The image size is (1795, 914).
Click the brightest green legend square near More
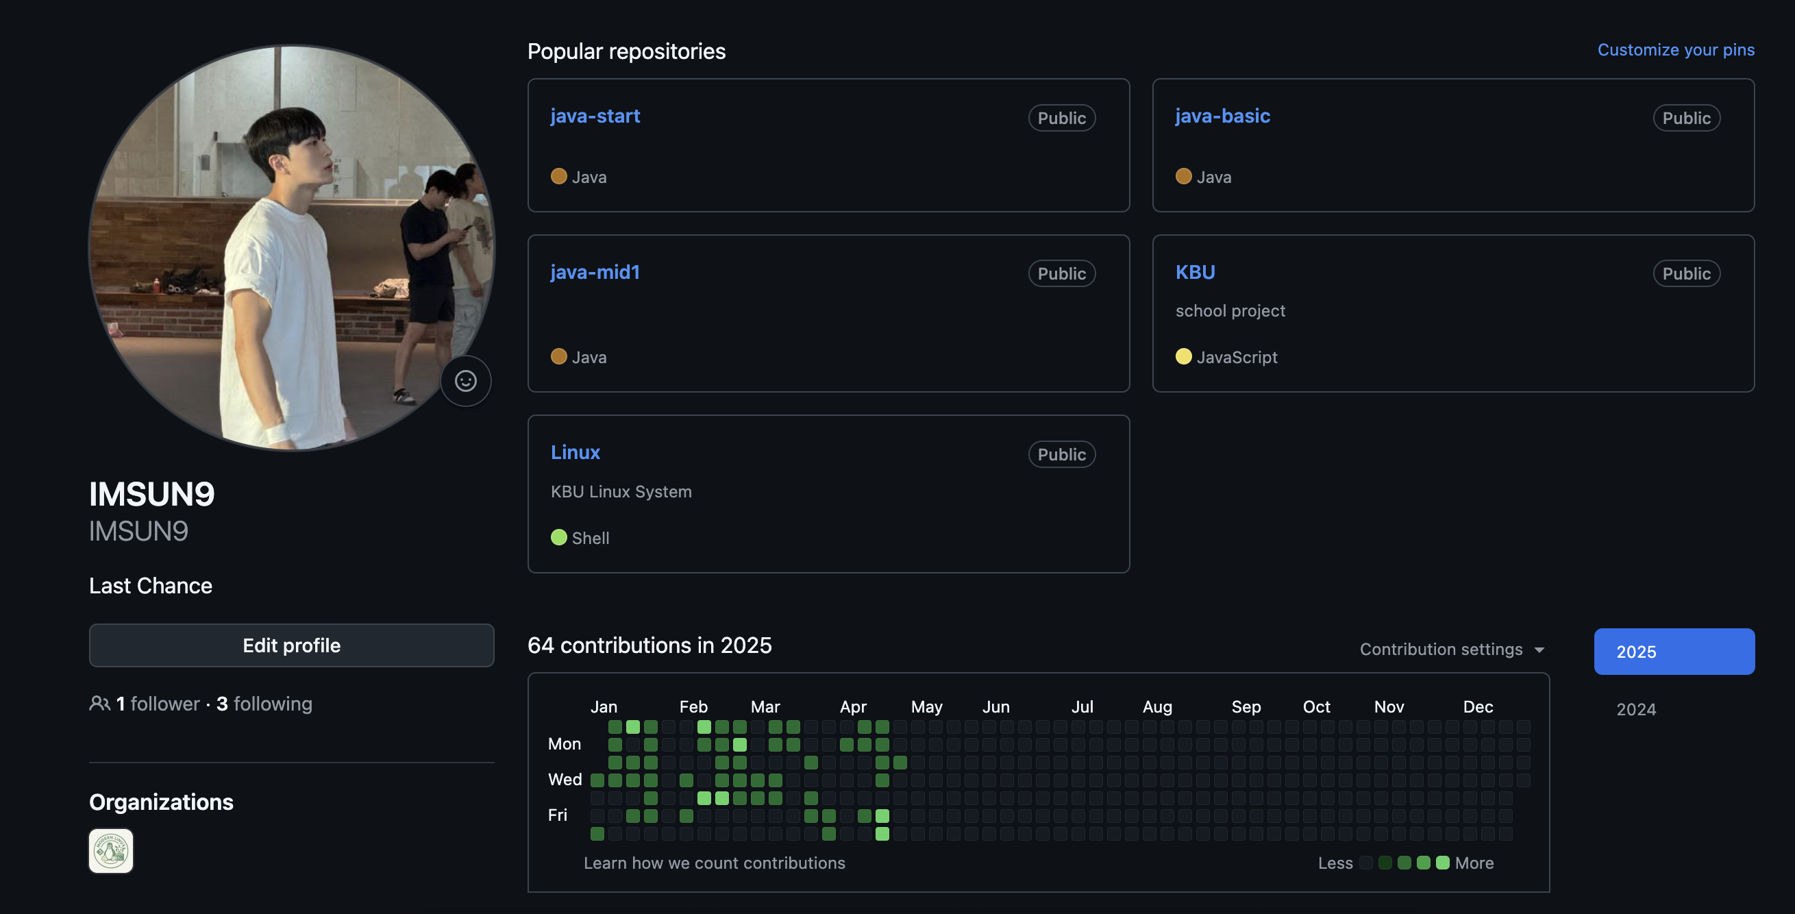pyautogui.click(x=1442, y=863)
